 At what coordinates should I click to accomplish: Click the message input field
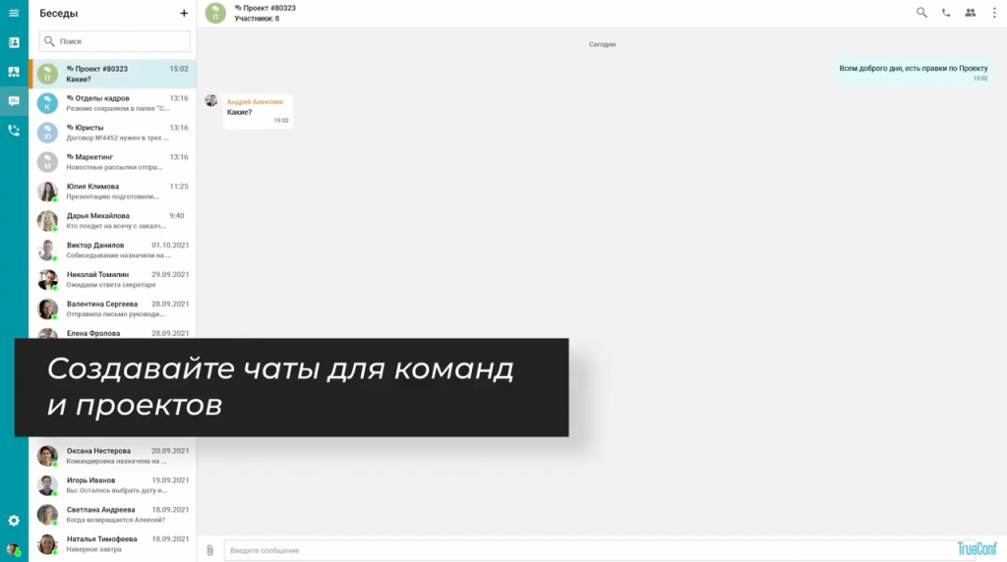tap(600, 550)
